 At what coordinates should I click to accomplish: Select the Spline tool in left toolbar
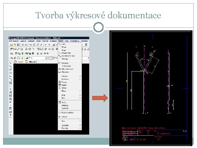pos(11,89)
